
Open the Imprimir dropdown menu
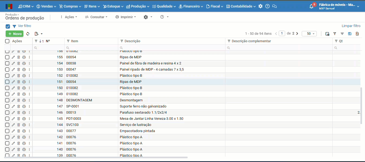tap(126, 17)
